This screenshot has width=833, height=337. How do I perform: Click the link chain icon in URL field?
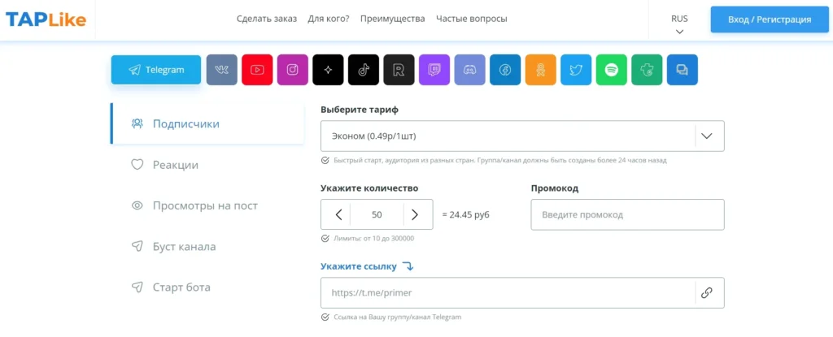coord(706,292)
